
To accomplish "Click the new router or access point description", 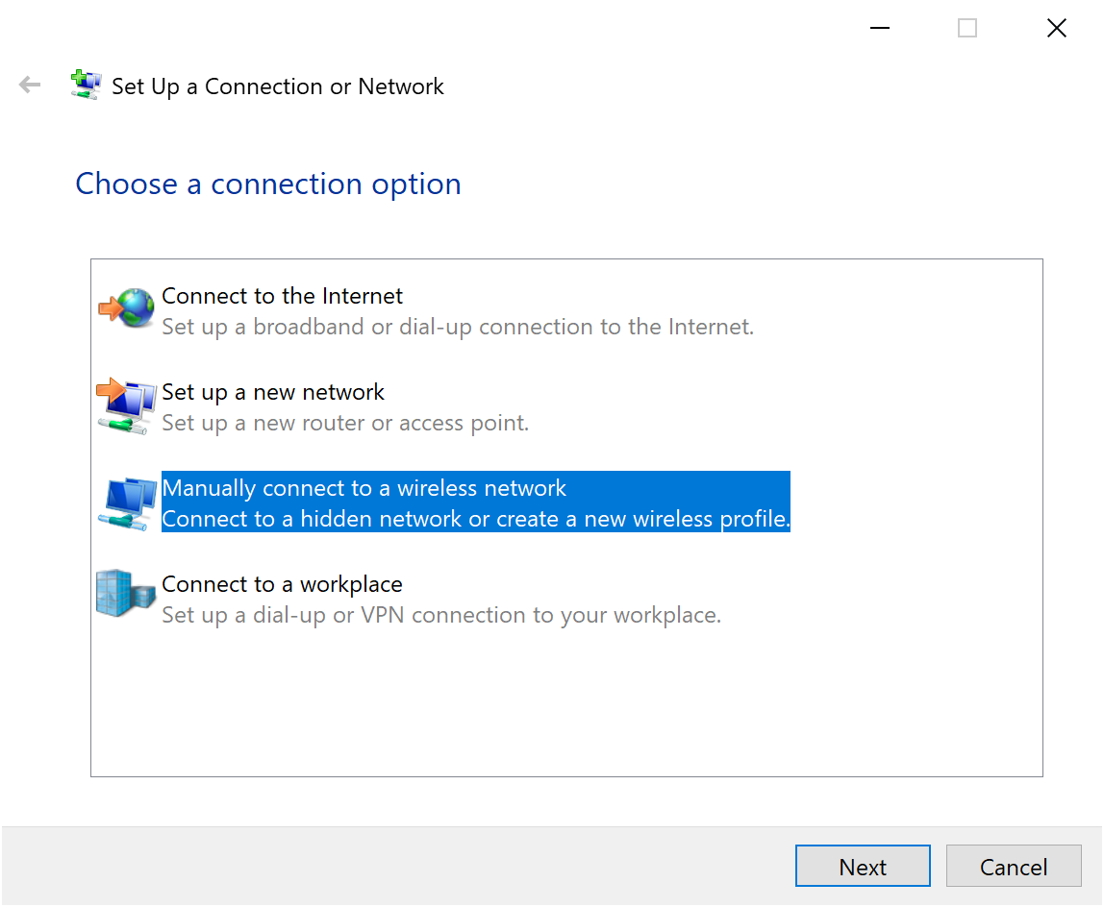I will pyautogui.click(x=345, y=423).
